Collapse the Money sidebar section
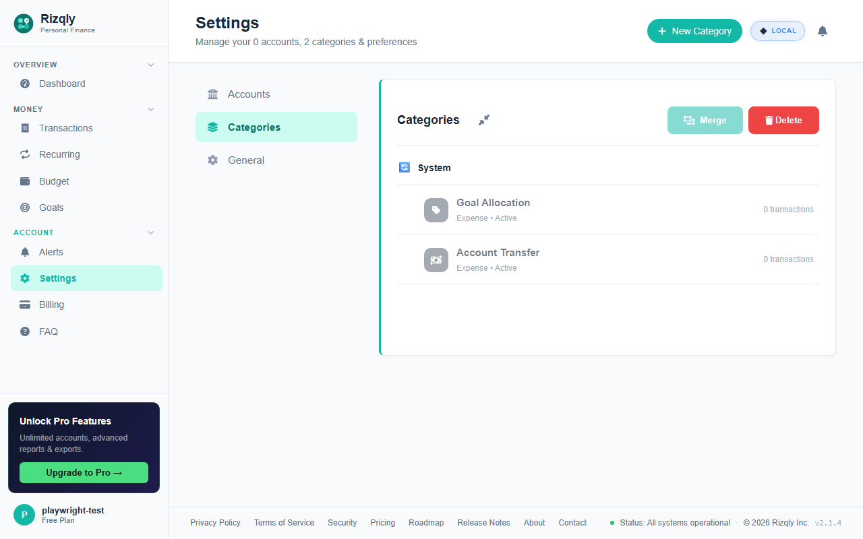 click(151, 109)
